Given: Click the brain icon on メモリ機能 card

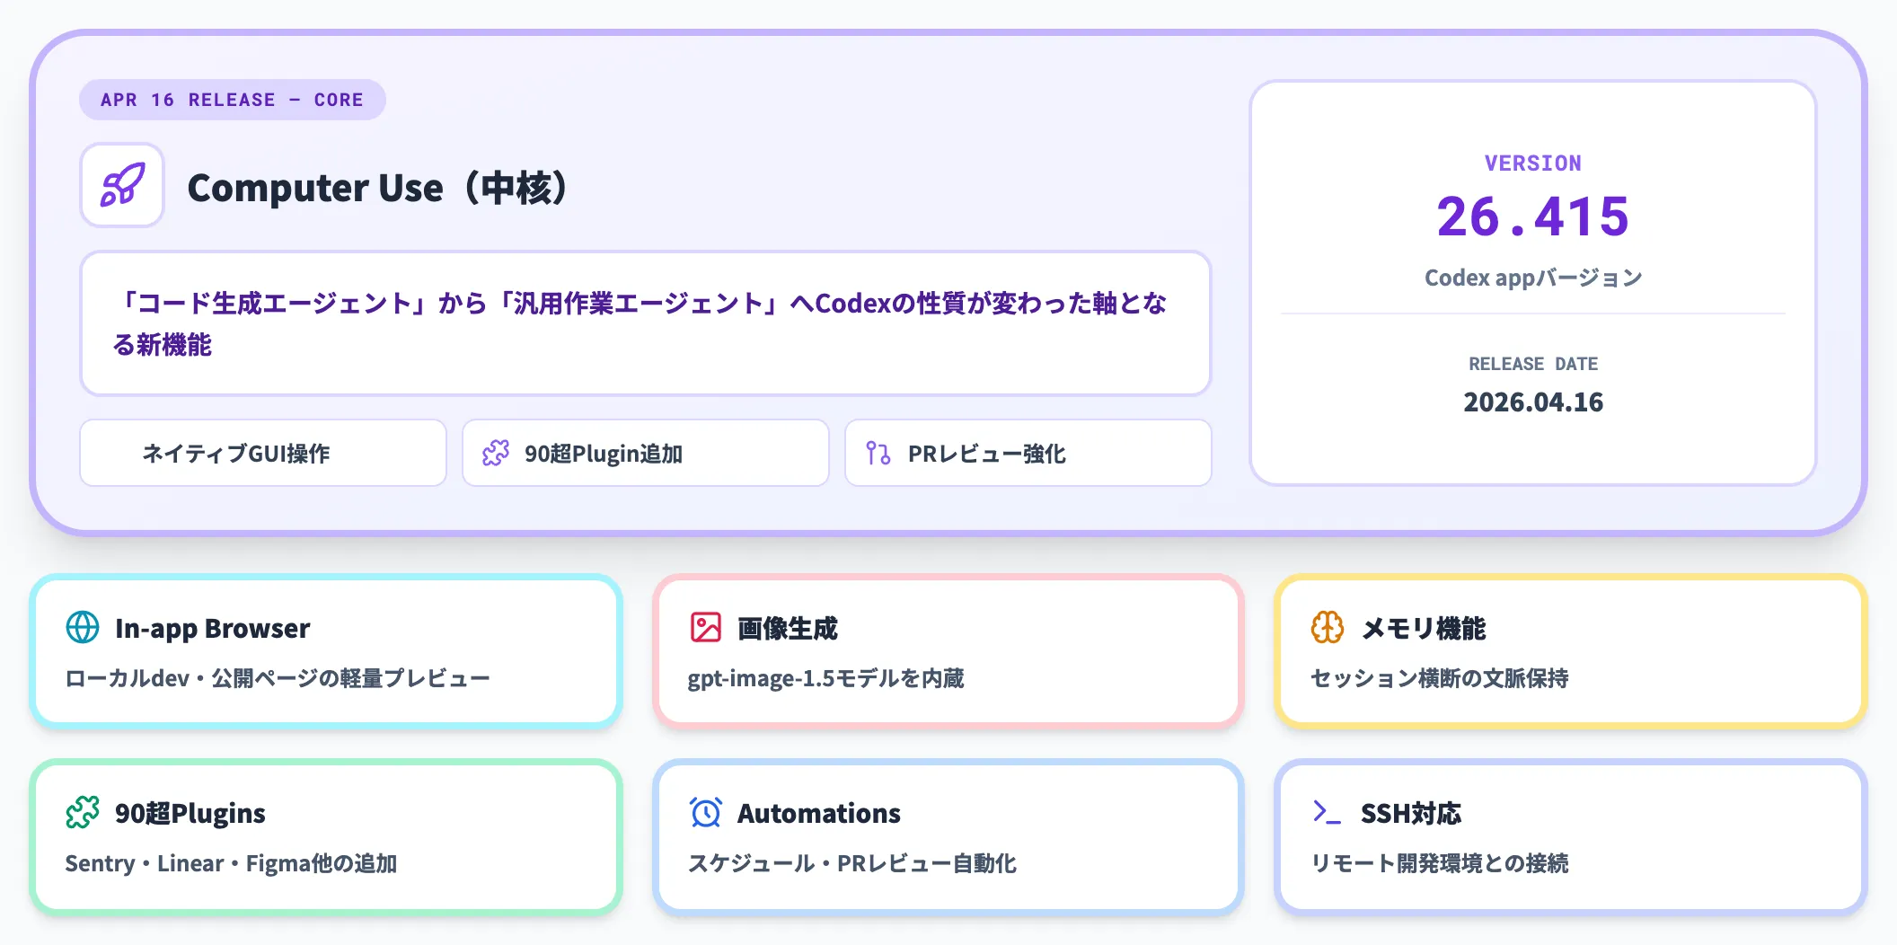Looking at the screenshot, I should point(1328,627).
